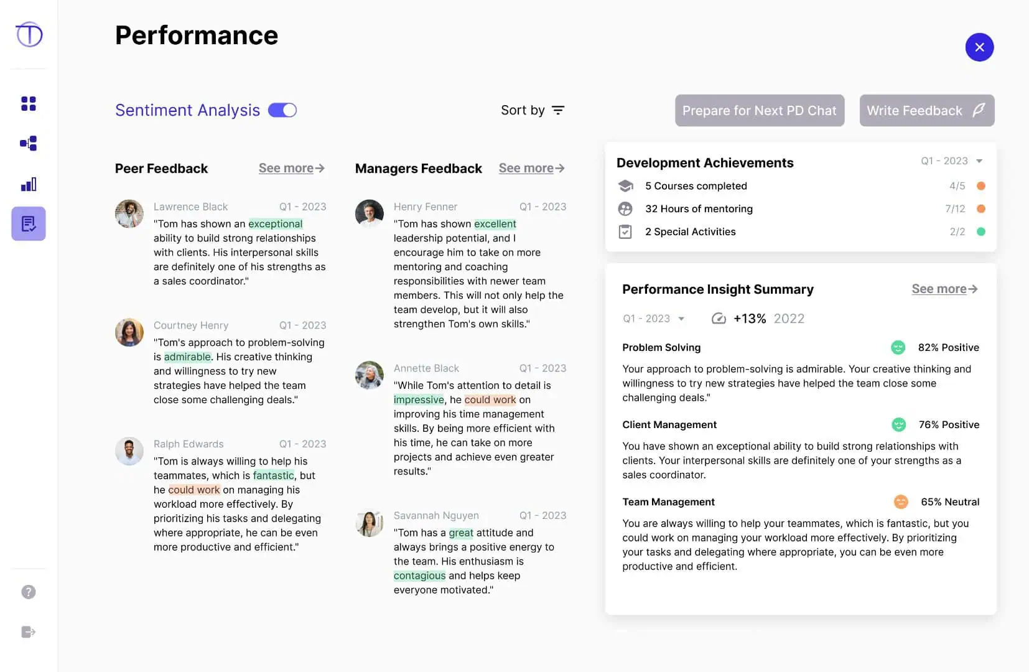This screenshot has height=672, width=1029.
Task: Click the graduation cap courses icon
Action: click(625, 186)
